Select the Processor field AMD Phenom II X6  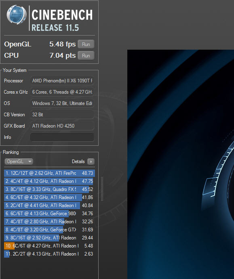62,81
